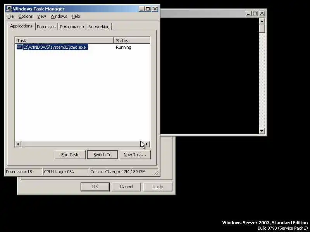
Task: Select the cmd.exe task row
Action: pos(83,47)
